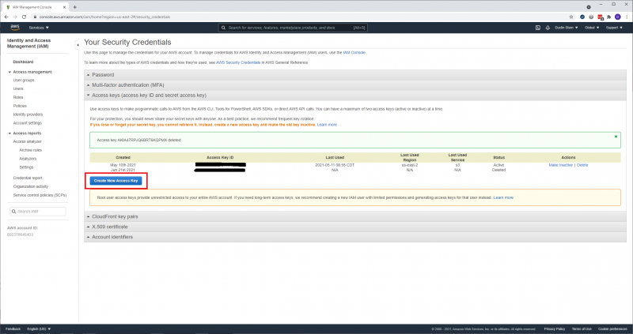Click the browser forward arrow
Image resolution: width=633 pixels, height=334 pixels.
[x=15, y=17]
